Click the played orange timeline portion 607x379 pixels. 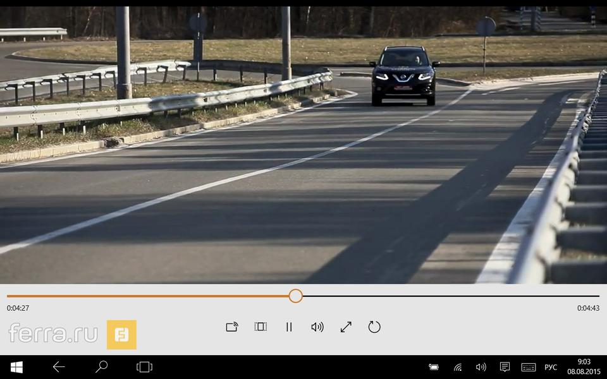pyautogui.click(x=147, y=296)
